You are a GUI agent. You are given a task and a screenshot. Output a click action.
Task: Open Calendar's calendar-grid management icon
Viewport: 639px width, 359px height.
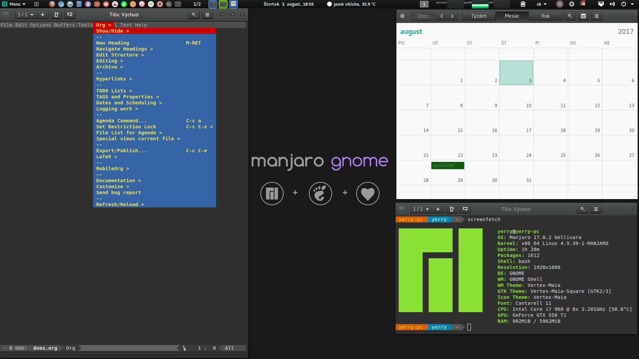click(583, 16)
